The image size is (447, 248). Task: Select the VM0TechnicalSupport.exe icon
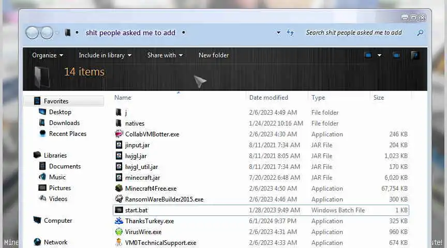(x=119, y=243)
